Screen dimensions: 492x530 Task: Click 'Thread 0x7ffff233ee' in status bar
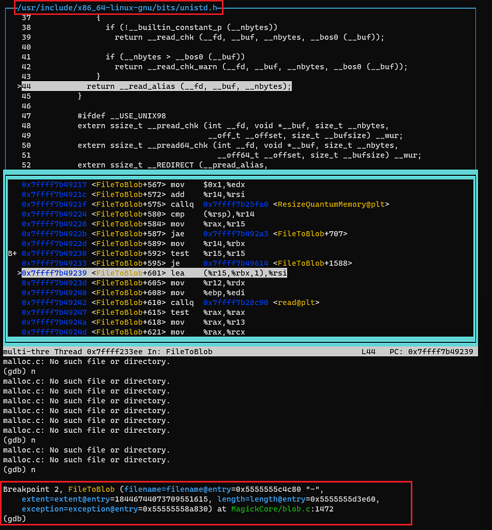[x=98, y=352]
